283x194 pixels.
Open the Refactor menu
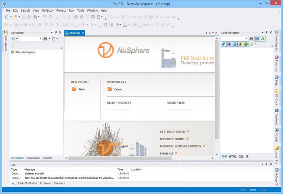48,10
